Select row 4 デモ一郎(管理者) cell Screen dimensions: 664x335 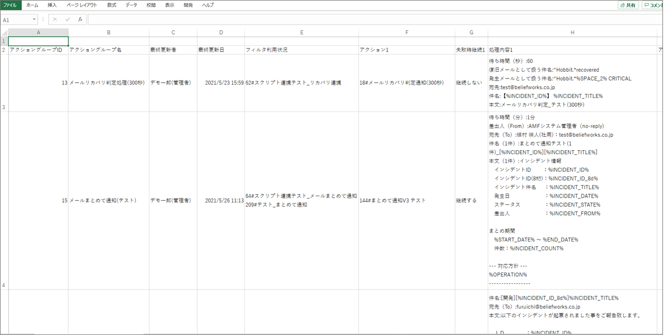(173, 200)
